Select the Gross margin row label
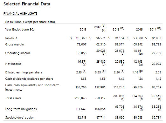This screenshot has width=166, height=123. tap(15, 44)
